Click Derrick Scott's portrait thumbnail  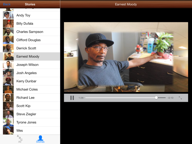click(x=8, y=48)
